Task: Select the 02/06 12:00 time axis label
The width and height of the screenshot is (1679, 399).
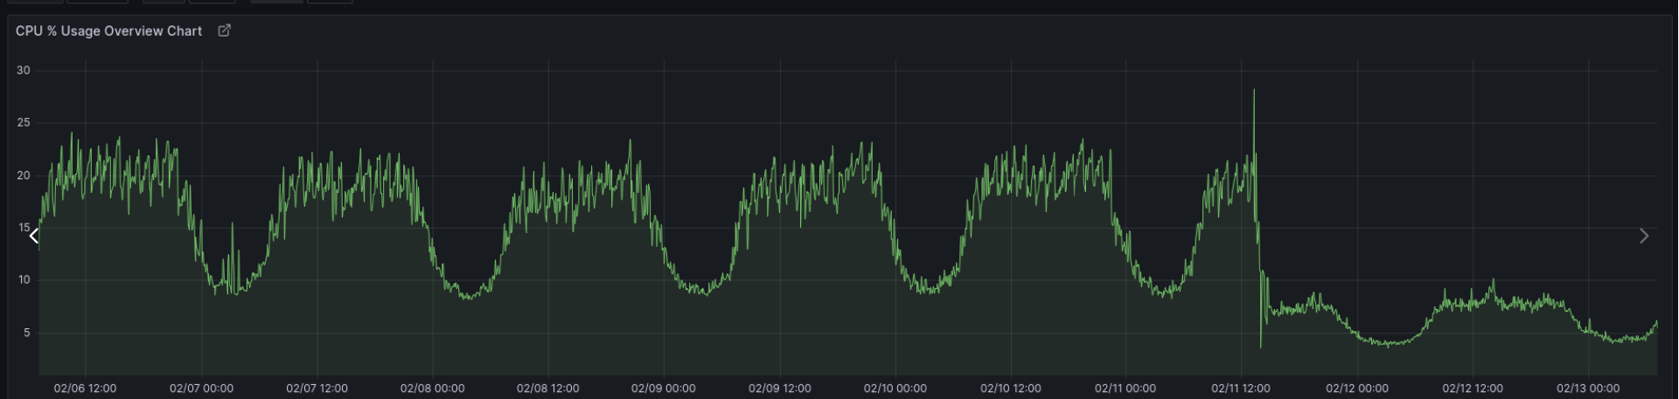Action: coord(85,388)
